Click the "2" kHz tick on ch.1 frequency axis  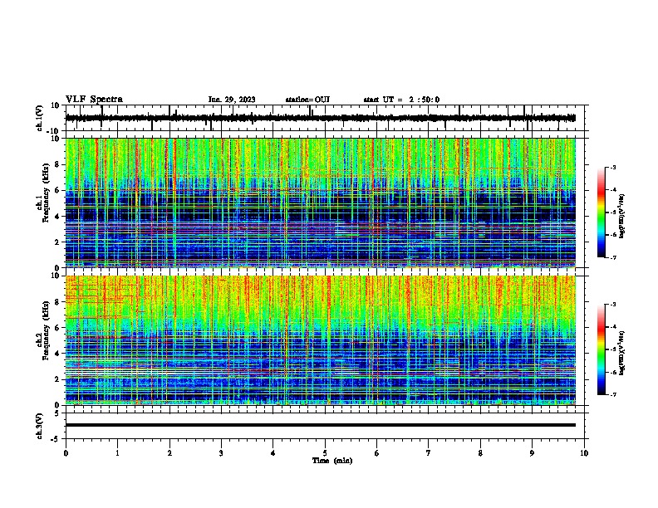coord(58,242)
